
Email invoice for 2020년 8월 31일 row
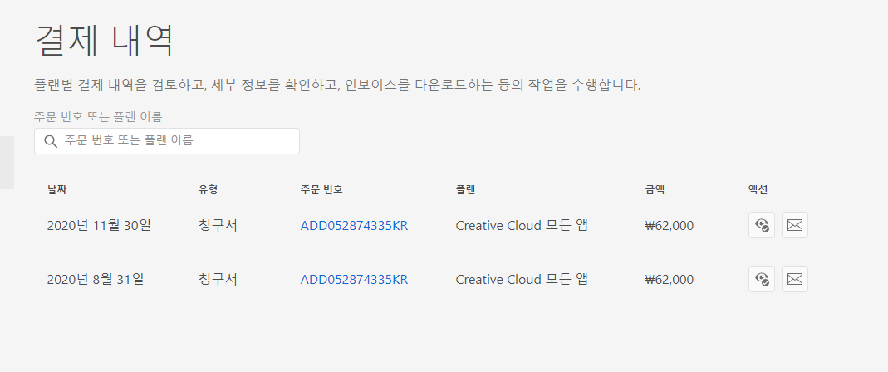click(795, 279)
